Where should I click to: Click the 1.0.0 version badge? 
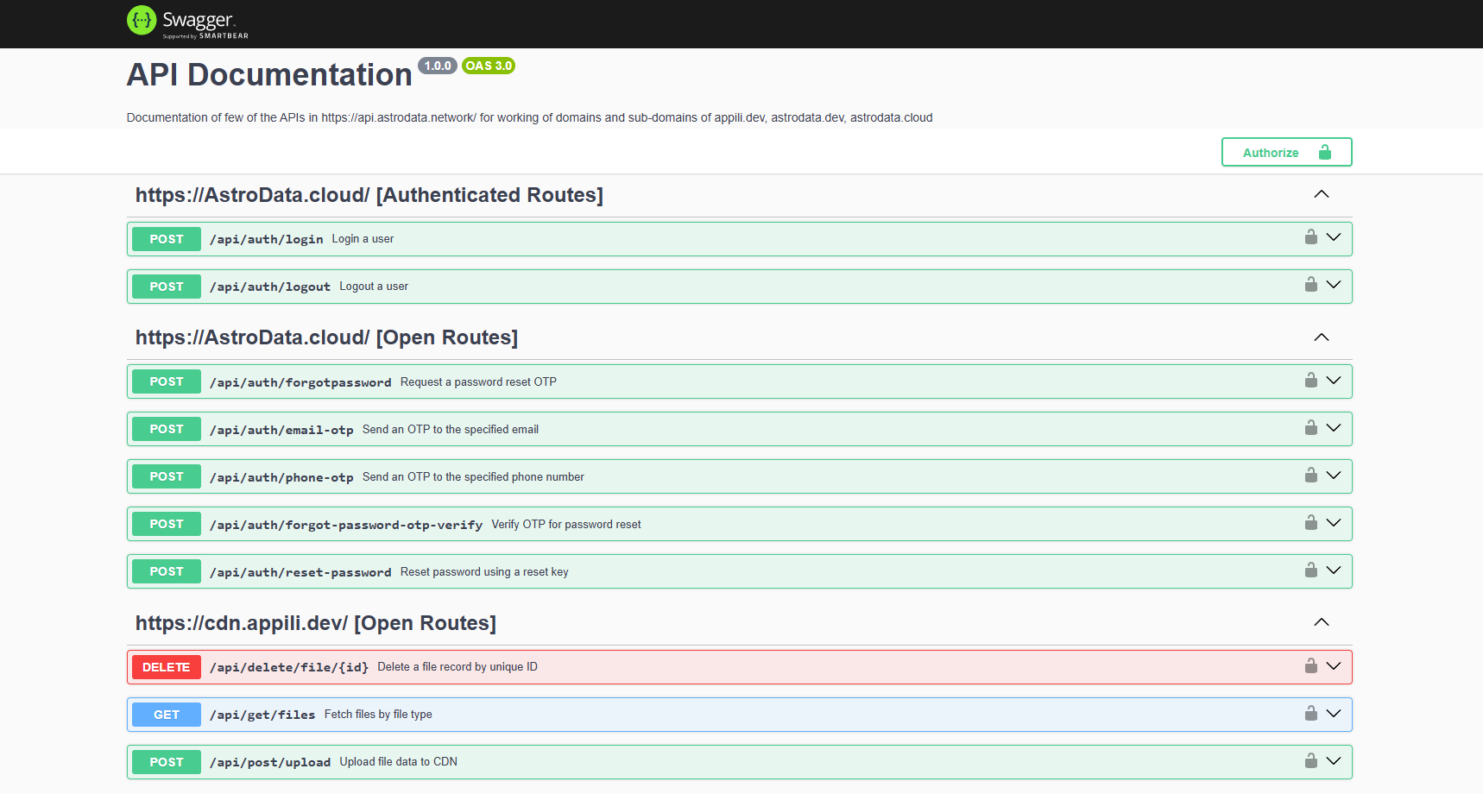click(x=438, y=66)
